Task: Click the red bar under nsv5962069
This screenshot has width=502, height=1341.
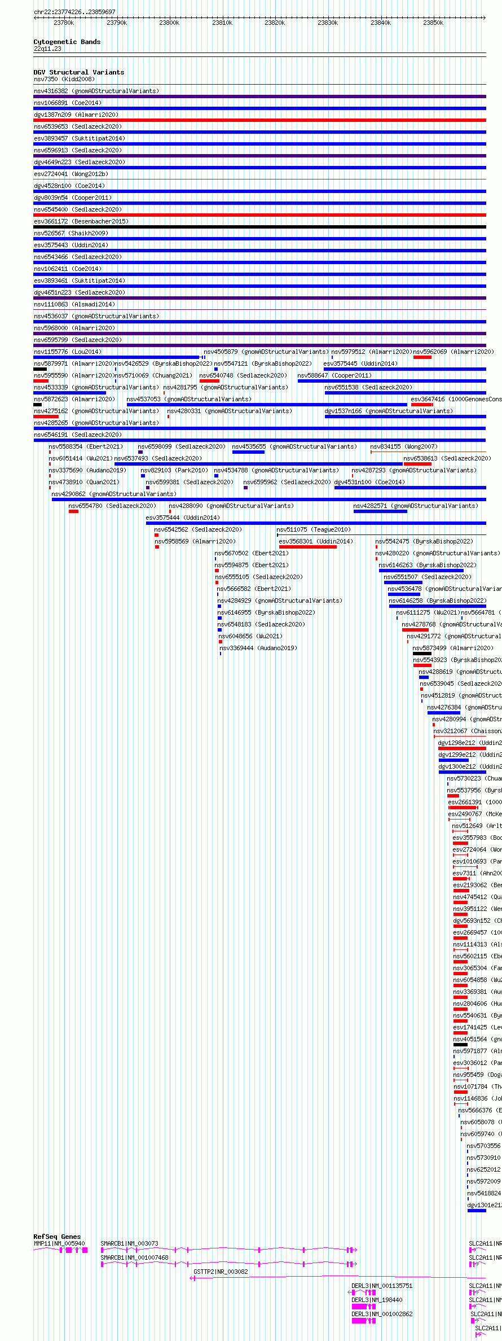Action: tap(422, 357)
